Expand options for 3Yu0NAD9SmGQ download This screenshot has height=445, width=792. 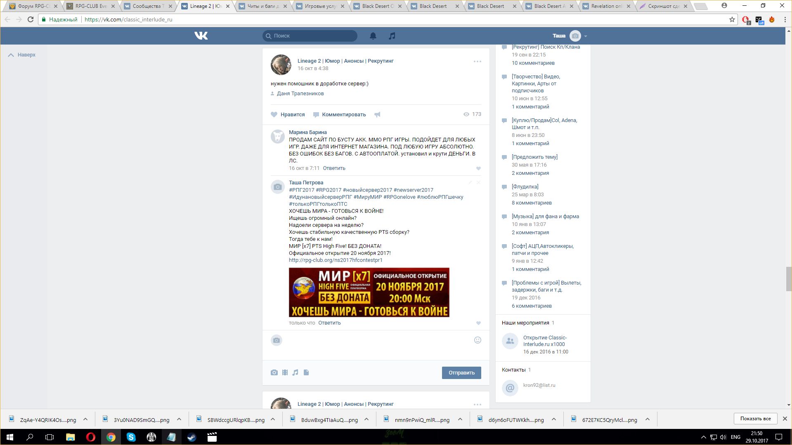(179, 419)
